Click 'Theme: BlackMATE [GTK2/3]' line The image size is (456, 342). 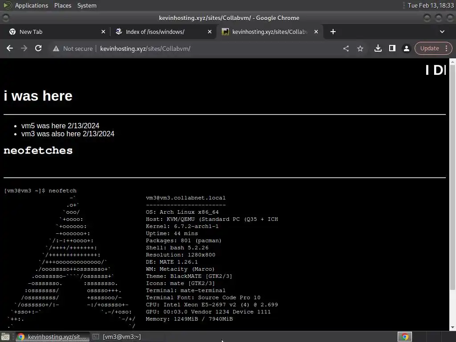[x=189, y=276]
